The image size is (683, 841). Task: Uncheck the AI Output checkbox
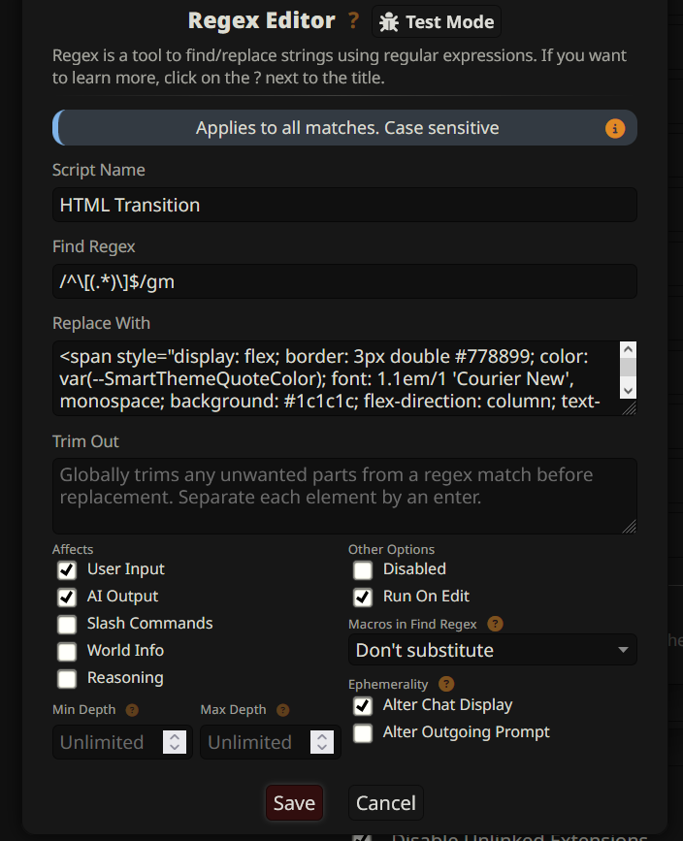click(x=67, y=597)
